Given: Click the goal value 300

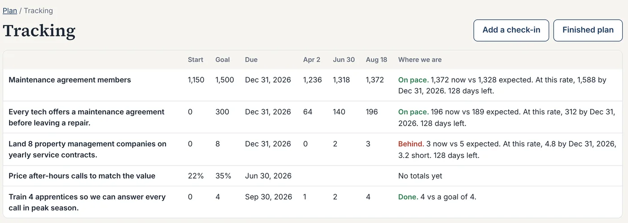Looking at the screenshot, I should (x=222, y=112).
